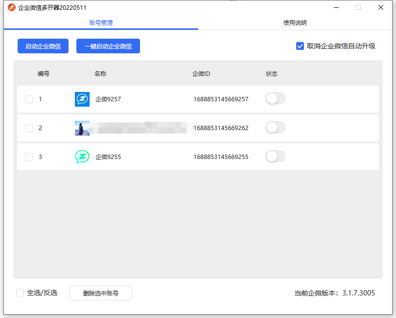Click the 编号 column header
396x318 pixels.
click(x=44, y=74)
